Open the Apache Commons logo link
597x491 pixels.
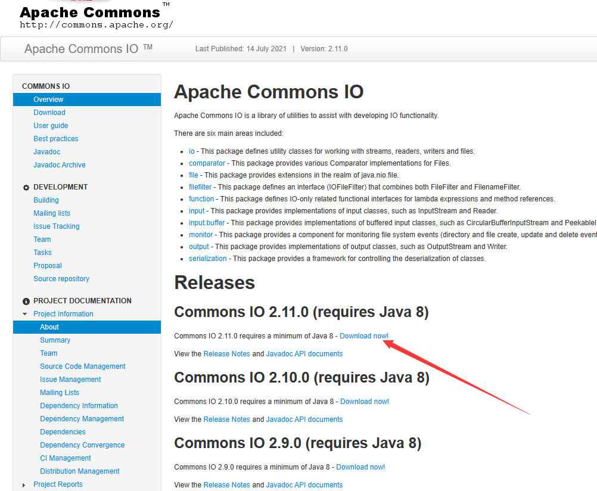click(x=97, y=15)
